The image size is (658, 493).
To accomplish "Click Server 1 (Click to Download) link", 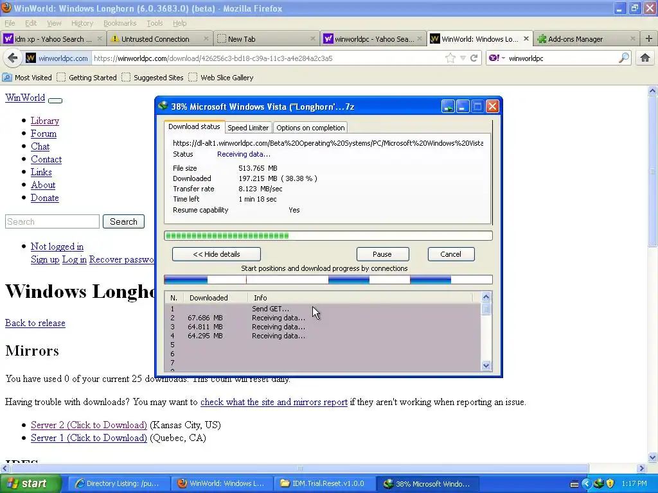I will (89, 438).
